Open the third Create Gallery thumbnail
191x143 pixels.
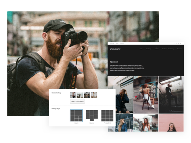pos(87,95)
